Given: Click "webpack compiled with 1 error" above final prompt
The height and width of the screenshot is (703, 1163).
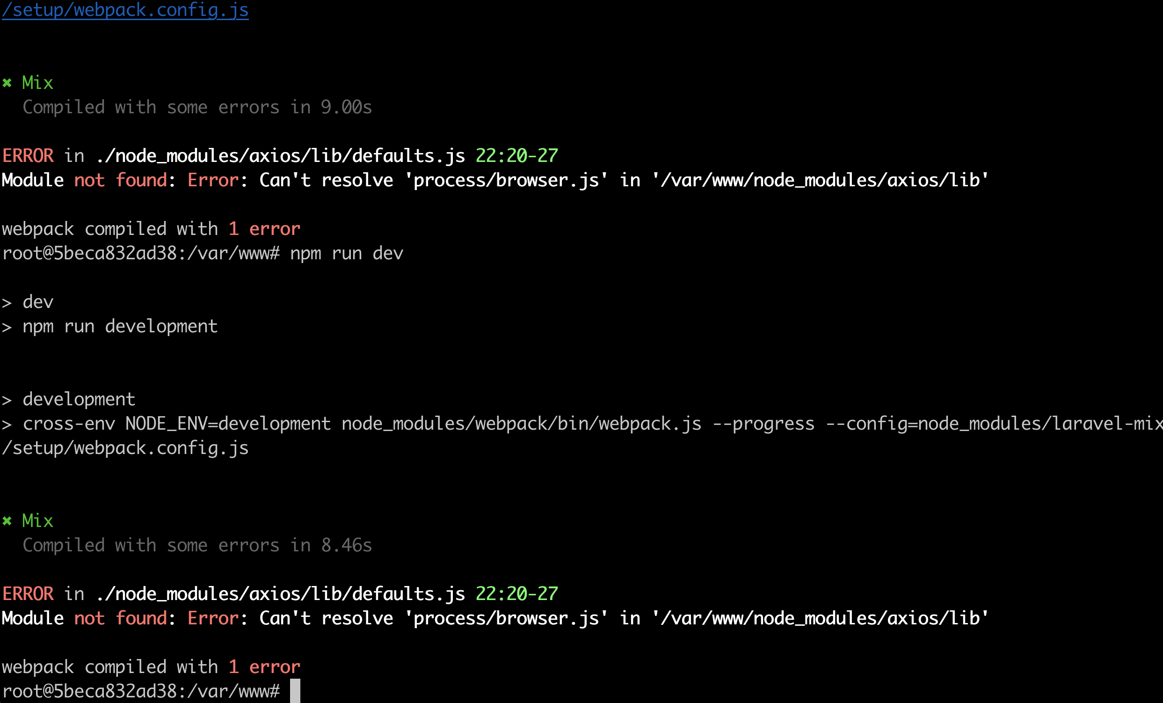Looking at the screenshot, I should (x=151, y=667).
